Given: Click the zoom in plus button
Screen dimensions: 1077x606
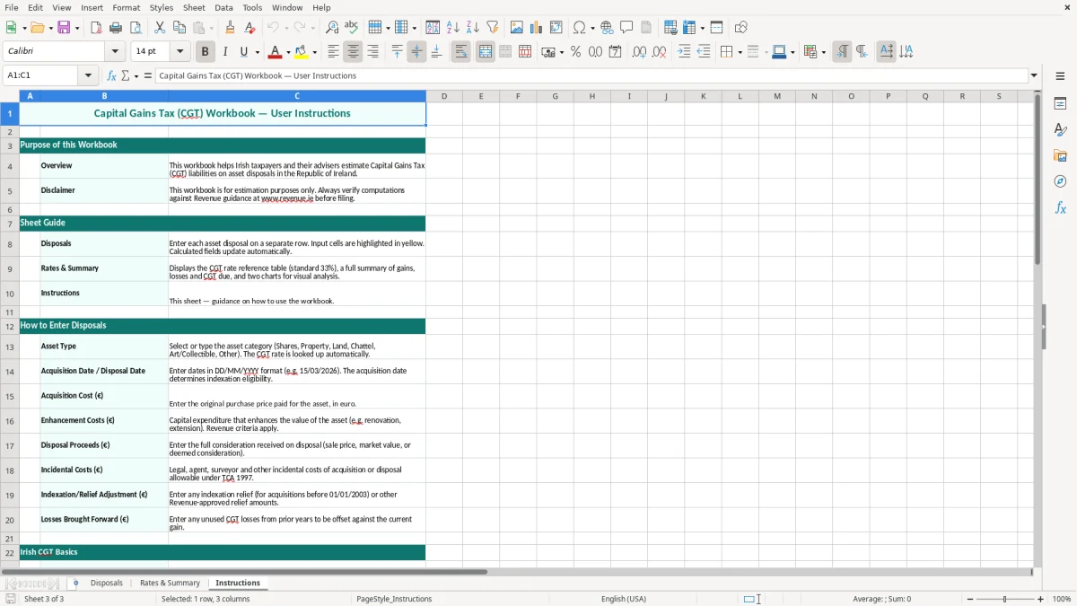Looking at the screenshot, I should [1040, 599].
